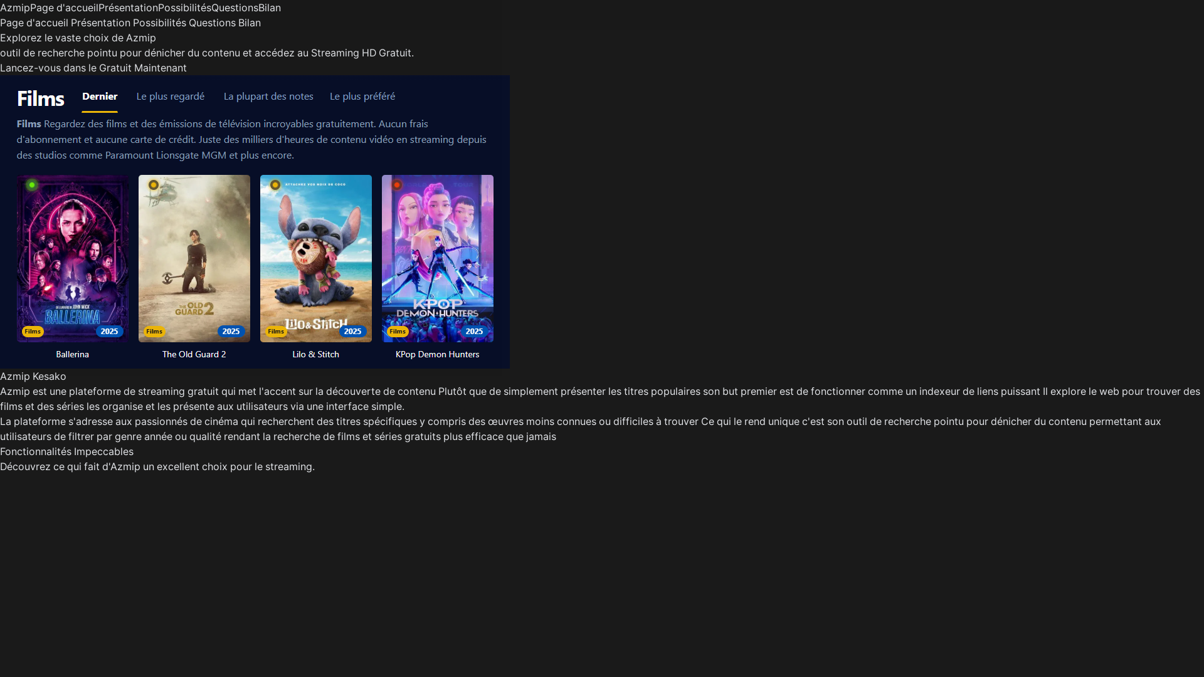The width and height of the screenshot is (1204, 677).
Task: Click Films badge on Lilo & Stitch poster
Action: click(x=276, y=332)
